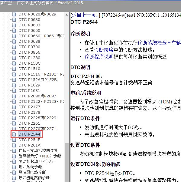Viewport: 181px width, 182px height.
Task: Click the document icon next to DTC P261A
Action: [x=14, y=145]
